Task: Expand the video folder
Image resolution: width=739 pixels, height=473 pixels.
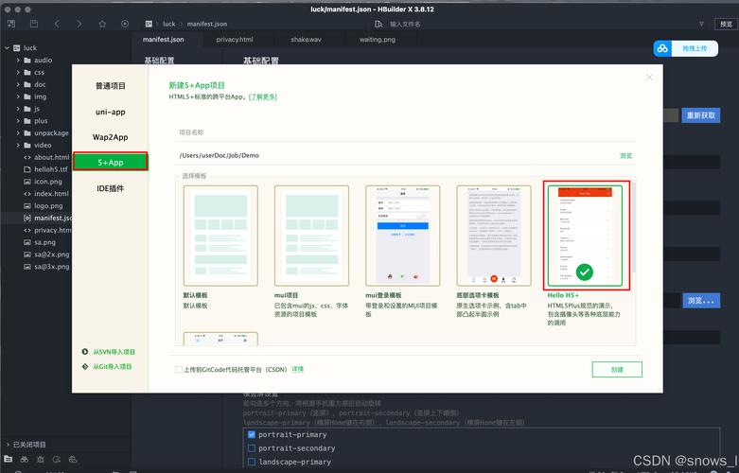Action: (18, 145)
